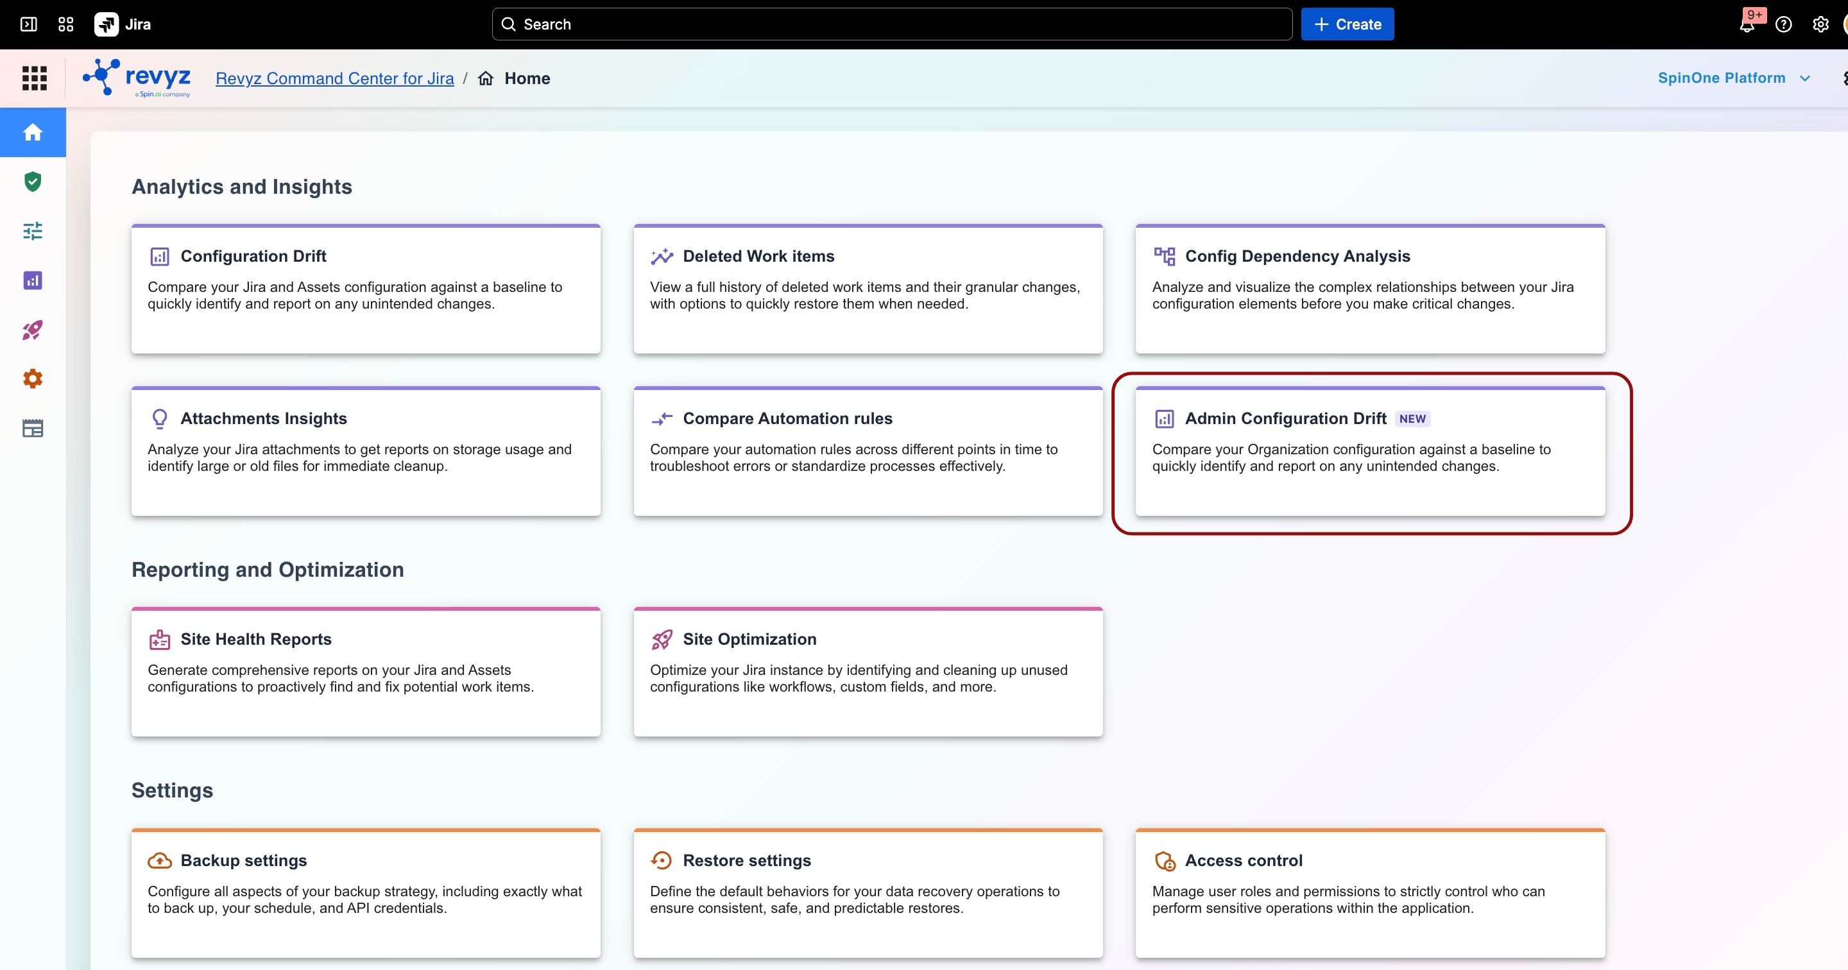The height and width of the screenshot is (970, 1848).
Task: Open the Site Health Reports card
Action: click(366, 672)
